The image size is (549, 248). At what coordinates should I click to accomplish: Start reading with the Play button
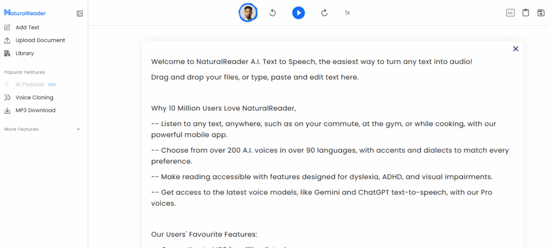coord(298,13)
